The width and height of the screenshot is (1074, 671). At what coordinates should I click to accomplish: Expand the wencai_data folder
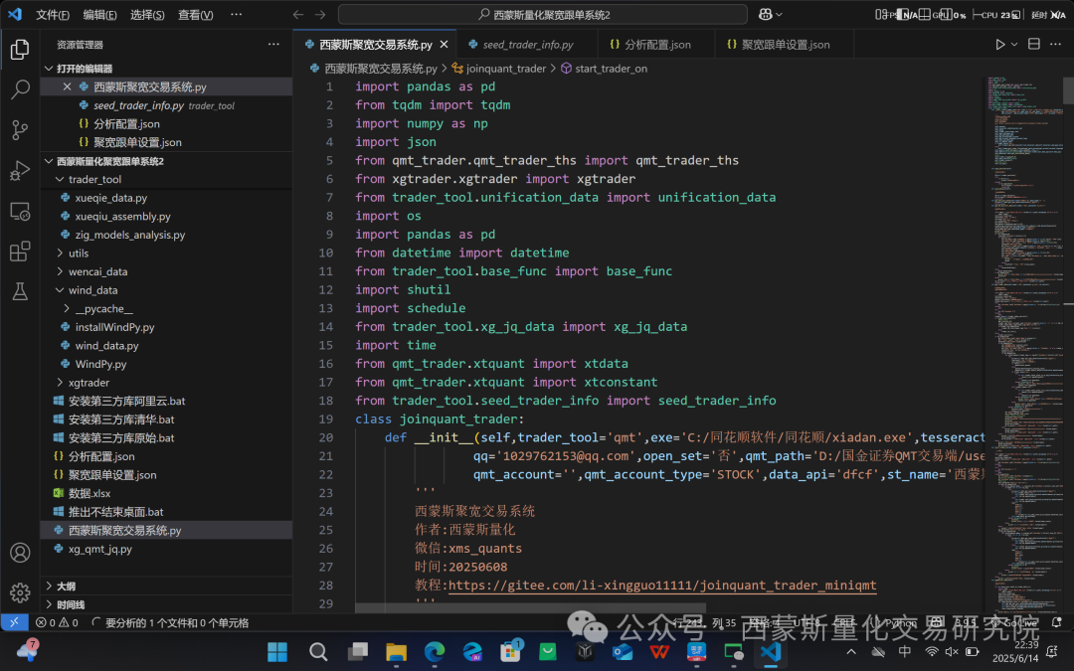coord(61,271)
